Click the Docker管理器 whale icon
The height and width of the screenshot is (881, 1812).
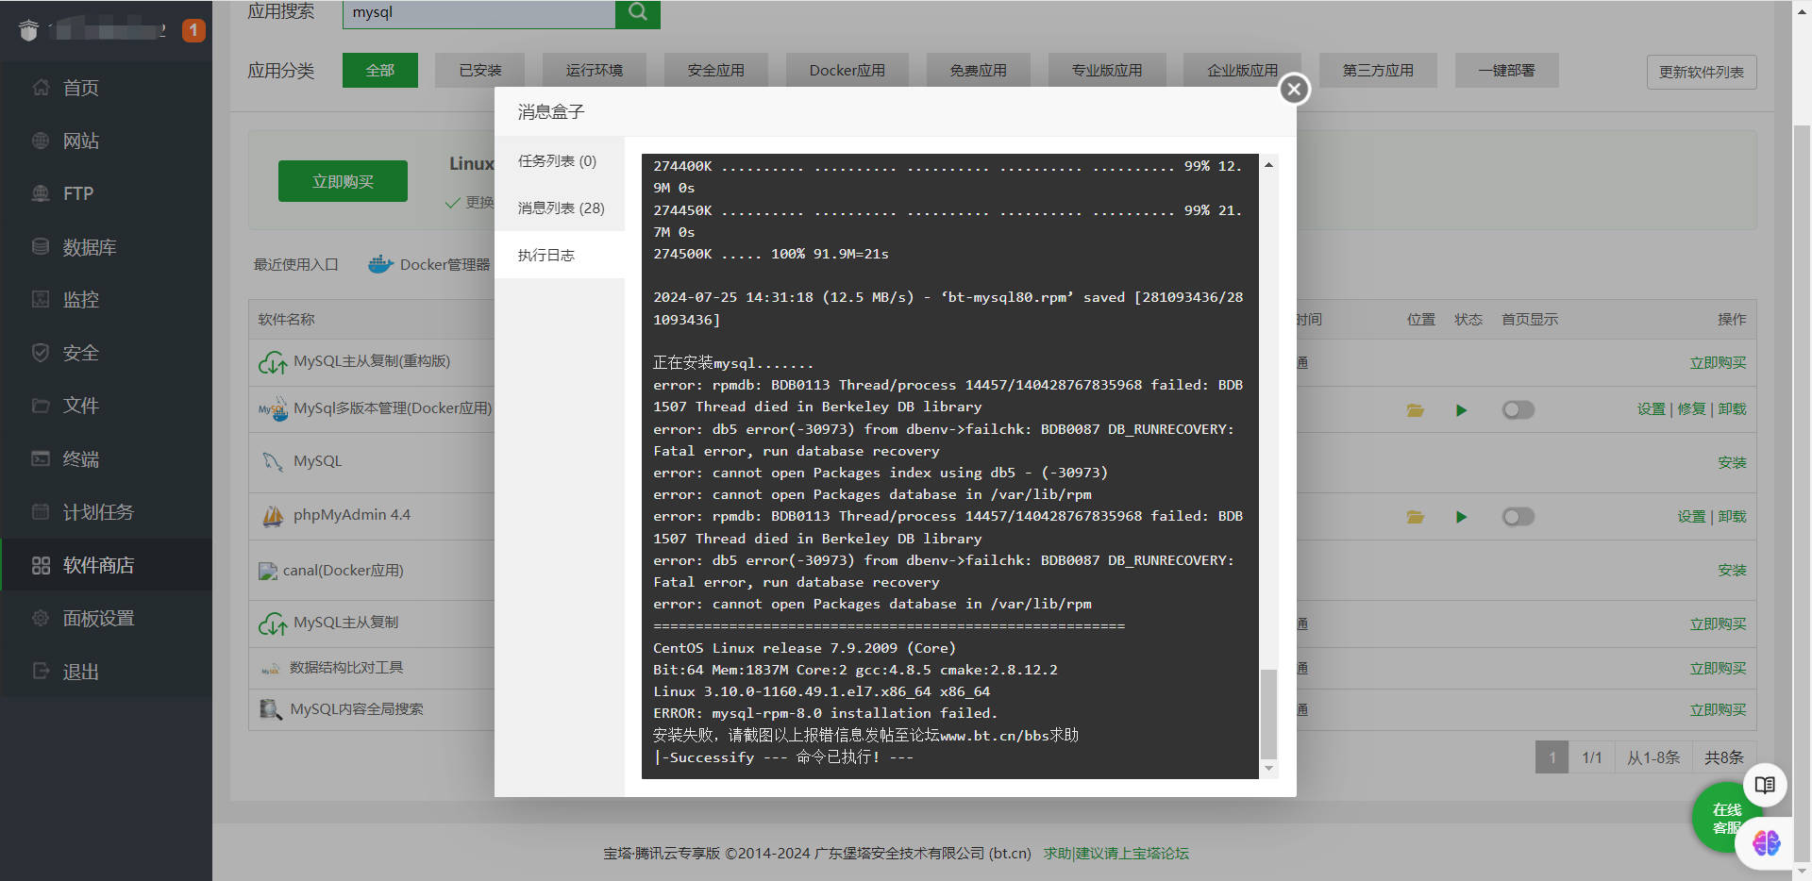click(380, 264)
